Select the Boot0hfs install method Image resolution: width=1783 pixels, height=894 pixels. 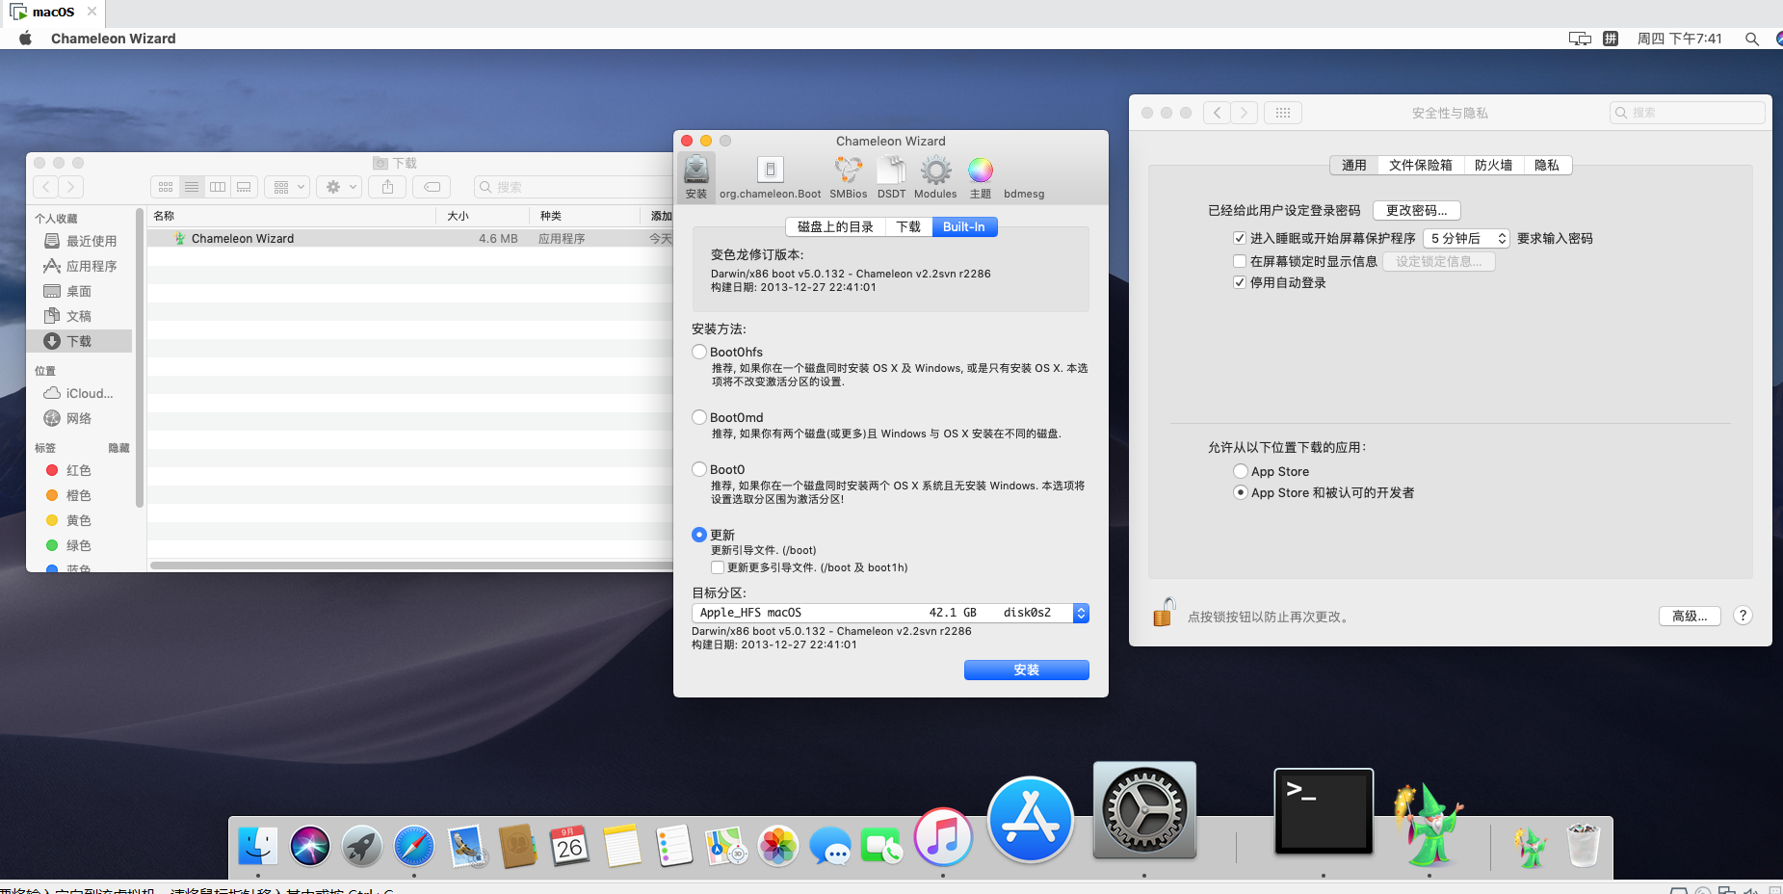point(699,352)
